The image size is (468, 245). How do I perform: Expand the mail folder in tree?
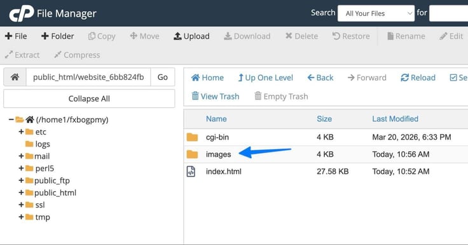21,156
